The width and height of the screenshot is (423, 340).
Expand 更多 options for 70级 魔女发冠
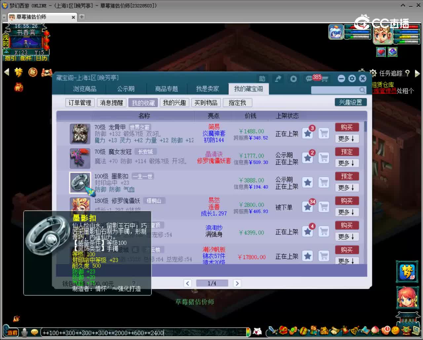(346, 163)
